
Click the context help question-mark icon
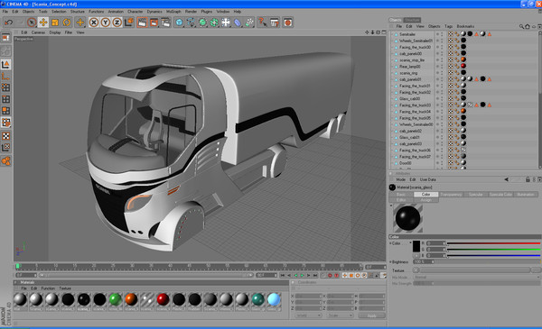263,23
